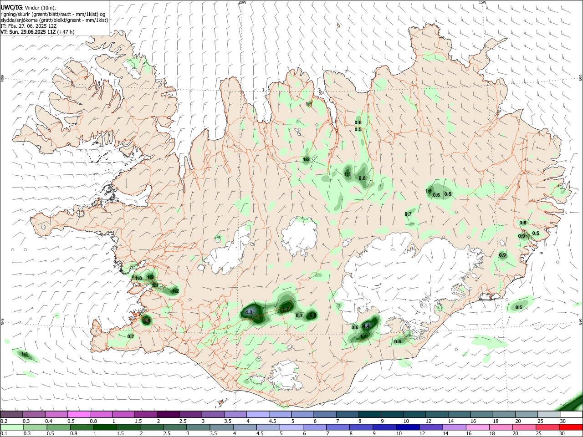Click the VT: Sun. 29.06.2025 11Z (+47 h) line
This screenshot has width=583, height=437.
37,32
